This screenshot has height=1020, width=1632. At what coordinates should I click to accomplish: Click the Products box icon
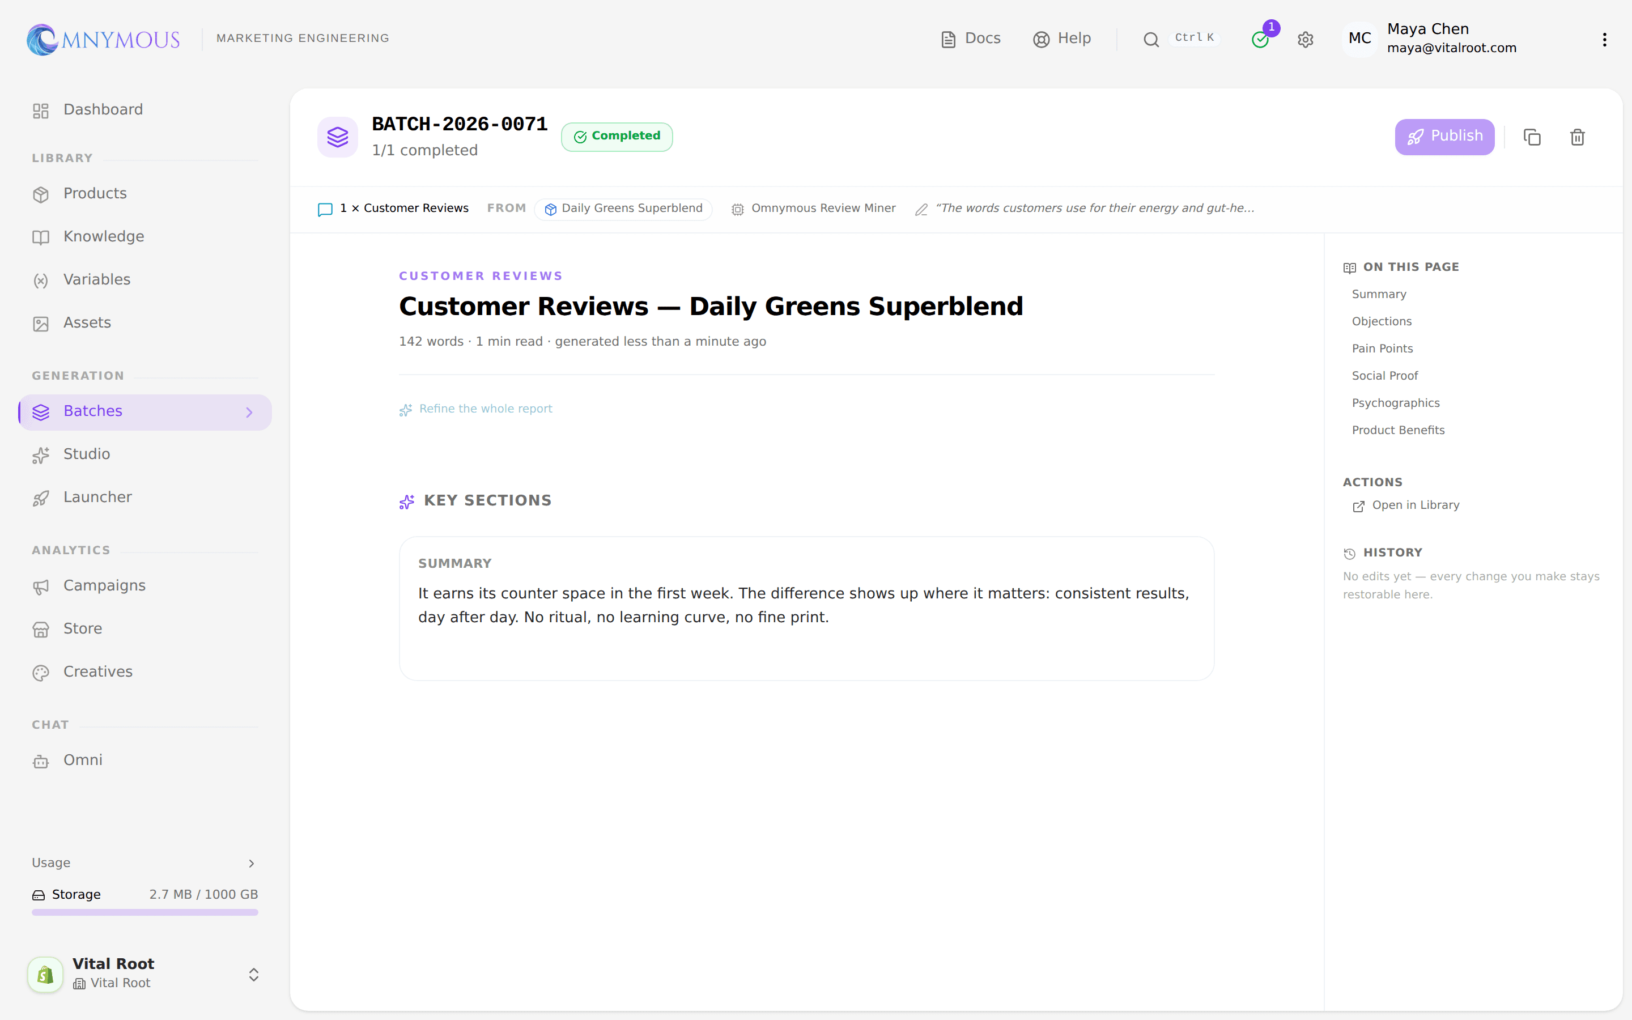click(41, 194)
